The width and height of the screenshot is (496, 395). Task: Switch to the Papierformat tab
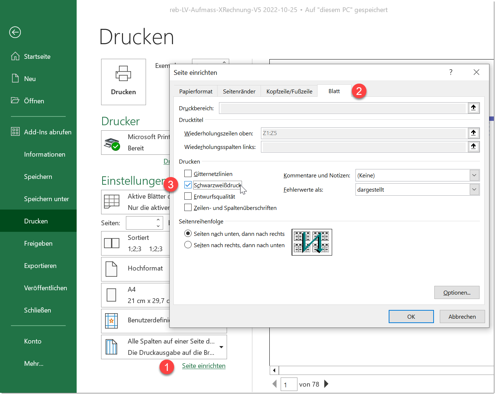196,91
